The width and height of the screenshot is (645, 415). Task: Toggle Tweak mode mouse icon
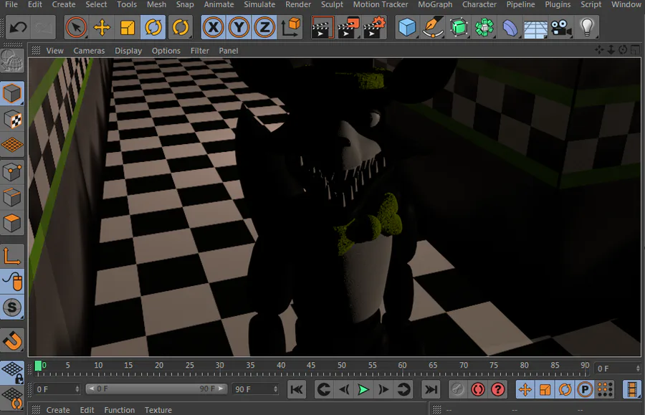click(12, 282)
